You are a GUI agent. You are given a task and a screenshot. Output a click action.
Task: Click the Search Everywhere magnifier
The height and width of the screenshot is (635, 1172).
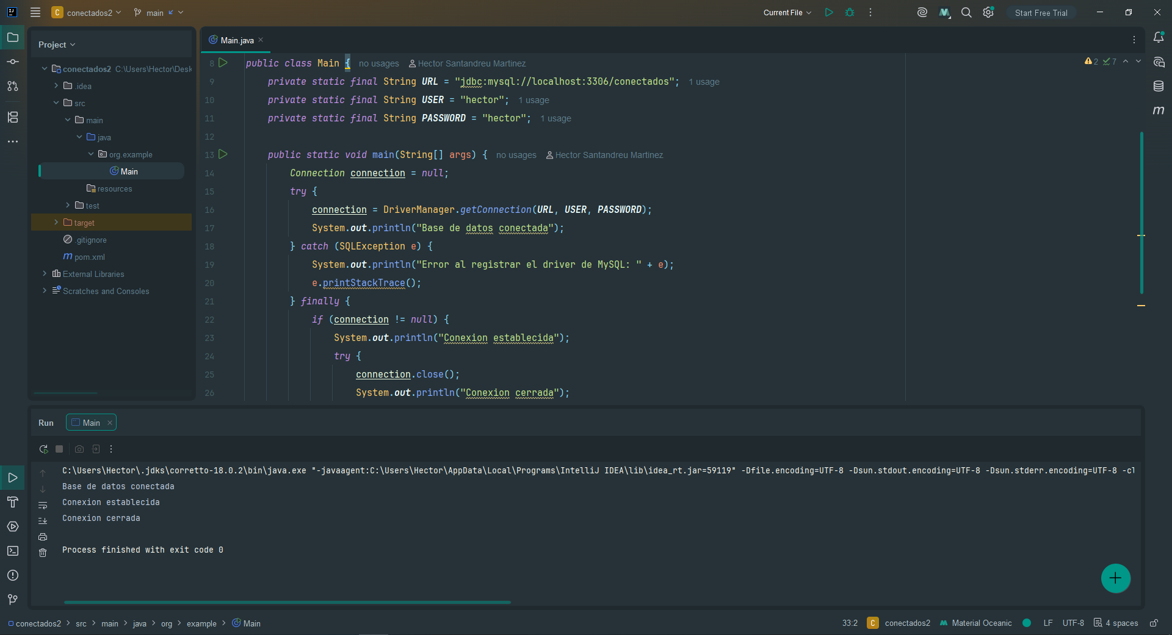(x=966, y=12)
